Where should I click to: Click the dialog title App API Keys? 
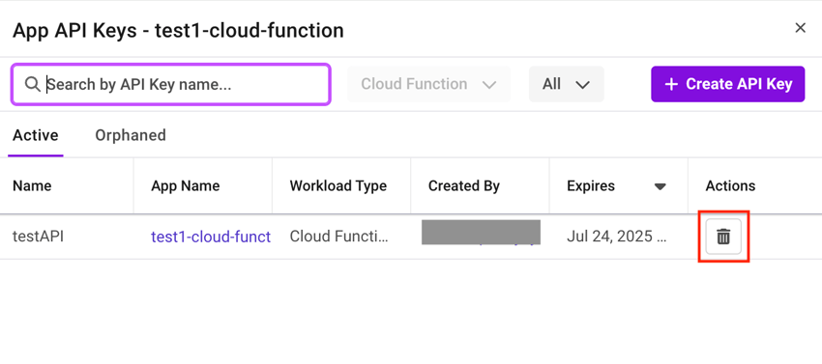[x=178, y=30]
